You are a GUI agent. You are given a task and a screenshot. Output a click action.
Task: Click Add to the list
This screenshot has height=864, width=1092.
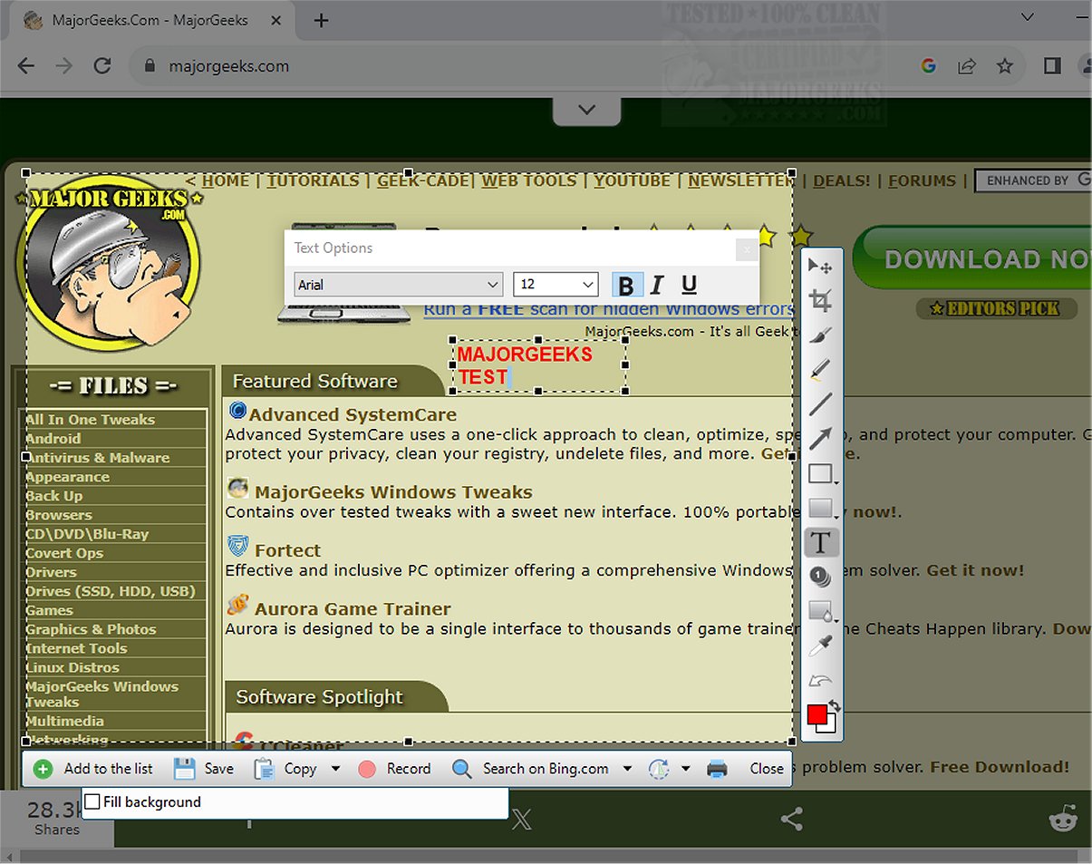pyautogui.click(x=93, y=769)
